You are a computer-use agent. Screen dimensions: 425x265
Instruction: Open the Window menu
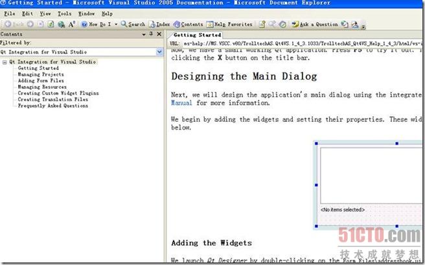(86, 14)
